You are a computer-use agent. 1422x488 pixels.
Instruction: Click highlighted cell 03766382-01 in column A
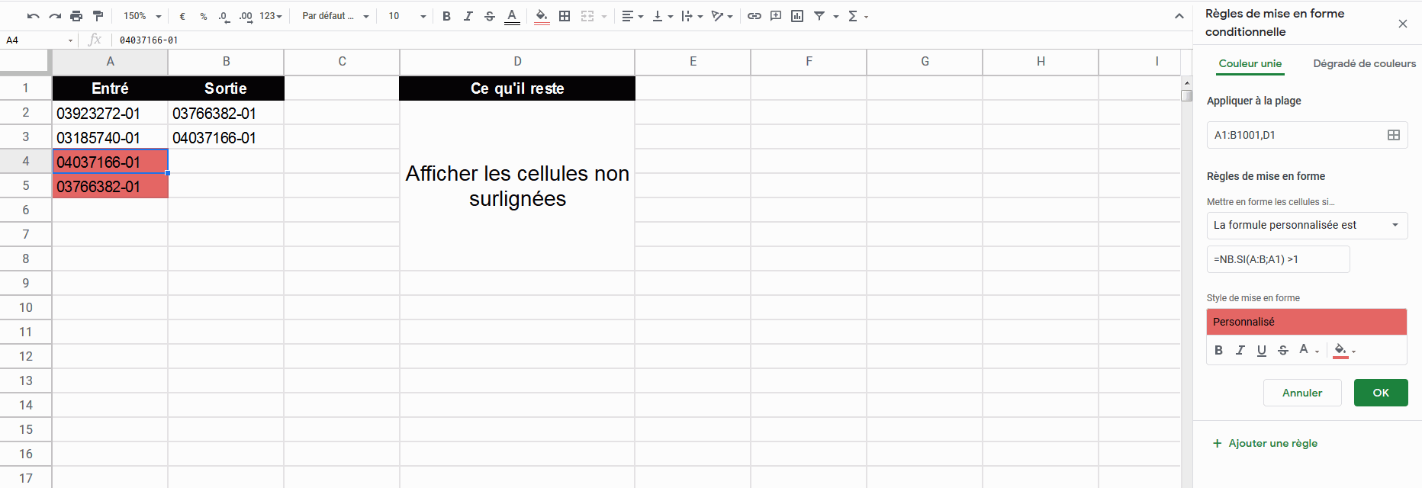(110, 186)
